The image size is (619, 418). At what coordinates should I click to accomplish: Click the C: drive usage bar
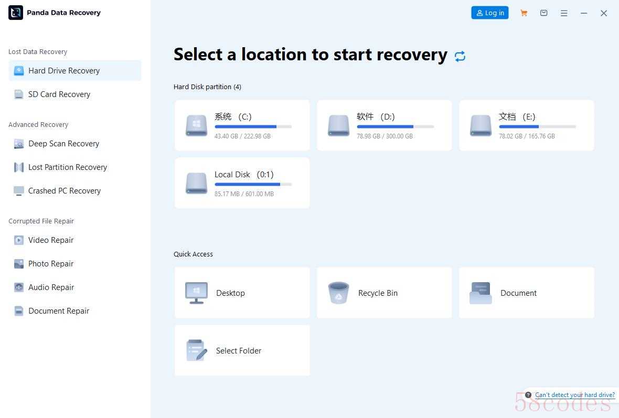coord(253,127)
